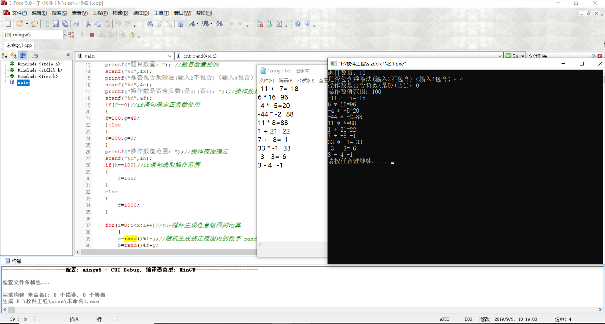Open the 搜索(S) menu

tap(60, 13)
